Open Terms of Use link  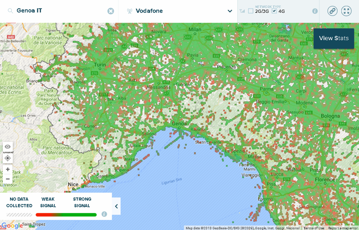pos(314,228)
